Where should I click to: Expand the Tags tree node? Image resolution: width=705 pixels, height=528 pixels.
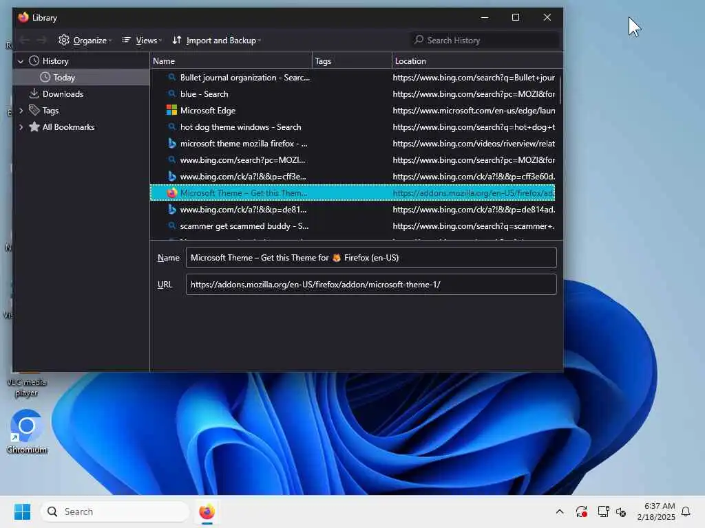(x=20, y=111)
